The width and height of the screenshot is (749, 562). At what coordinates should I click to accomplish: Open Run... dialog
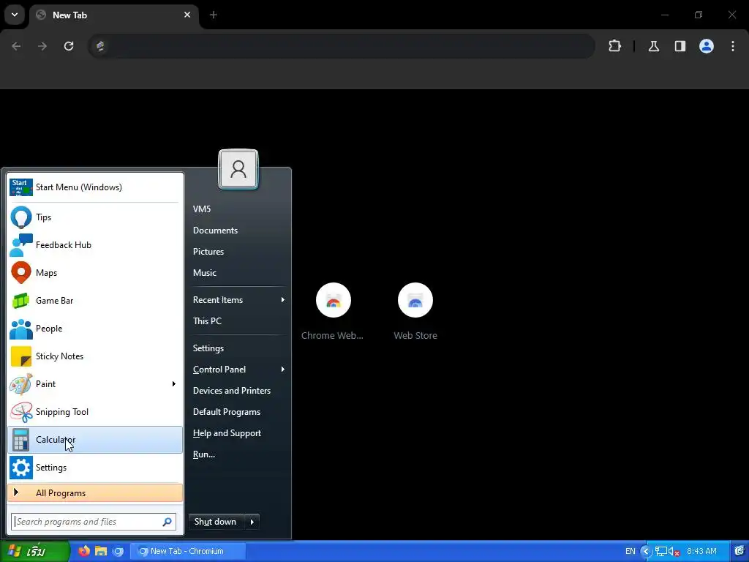204,454
